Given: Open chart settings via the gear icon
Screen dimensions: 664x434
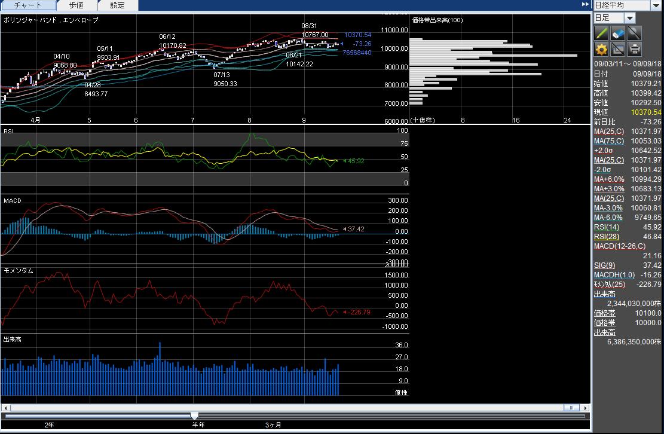Looking at the screenshot, I should (602, 49).
